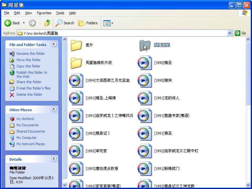
Task: Open My Documents in Other Places
Action: click(27, 125)
